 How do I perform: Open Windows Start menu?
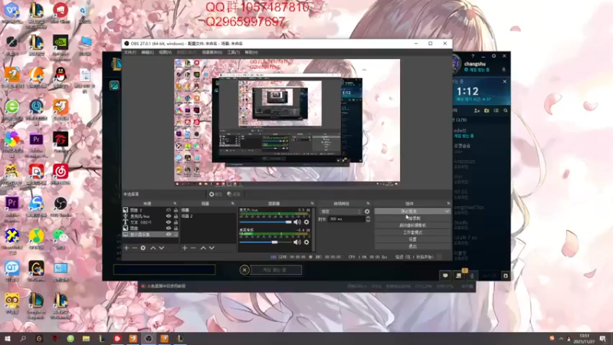pos(7,338)
